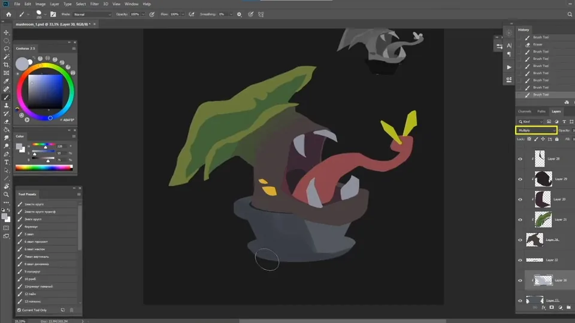
Task: Open the Smoothing value dropdown arrow
Action: pyautogui.click(x=231, y=14)
